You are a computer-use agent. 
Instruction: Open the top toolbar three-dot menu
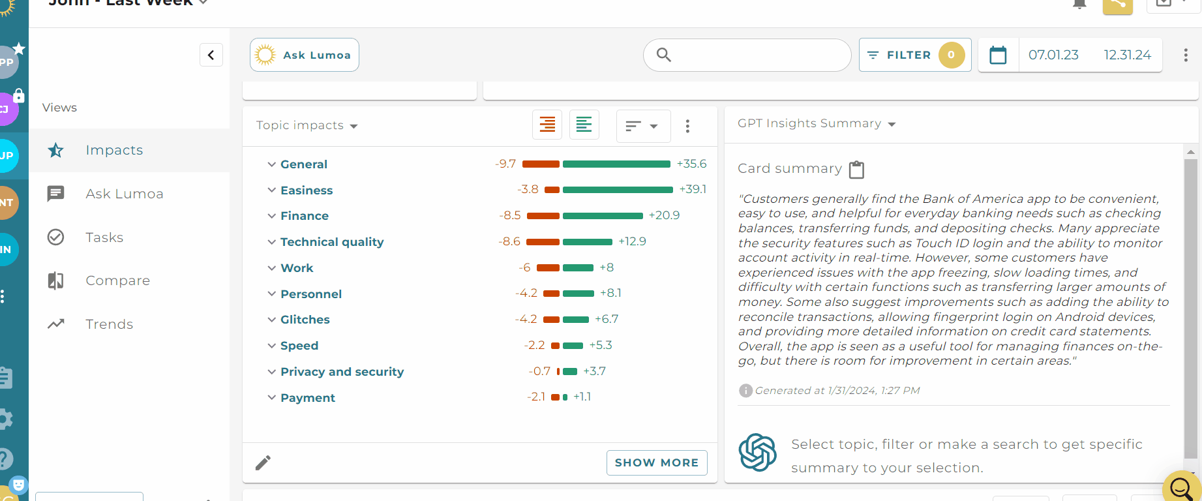coord(1186,55)
